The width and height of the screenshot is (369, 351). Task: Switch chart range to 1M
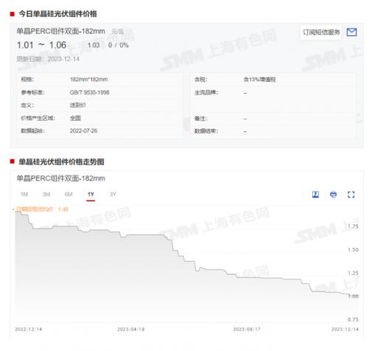(x=24, y=195)
